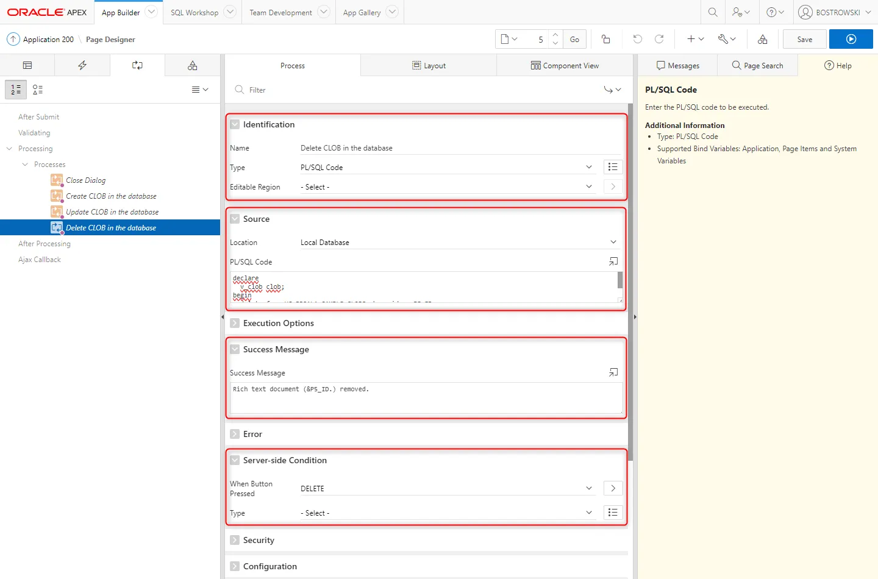878x579 pixels.
Task: Collapse the Identification section toggle
Action: click(x=235, y=124)
